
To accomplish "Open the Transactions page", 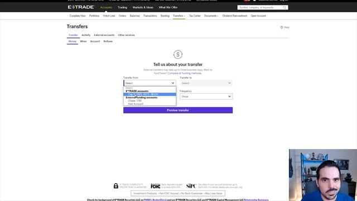I will (x=150, y=16).
